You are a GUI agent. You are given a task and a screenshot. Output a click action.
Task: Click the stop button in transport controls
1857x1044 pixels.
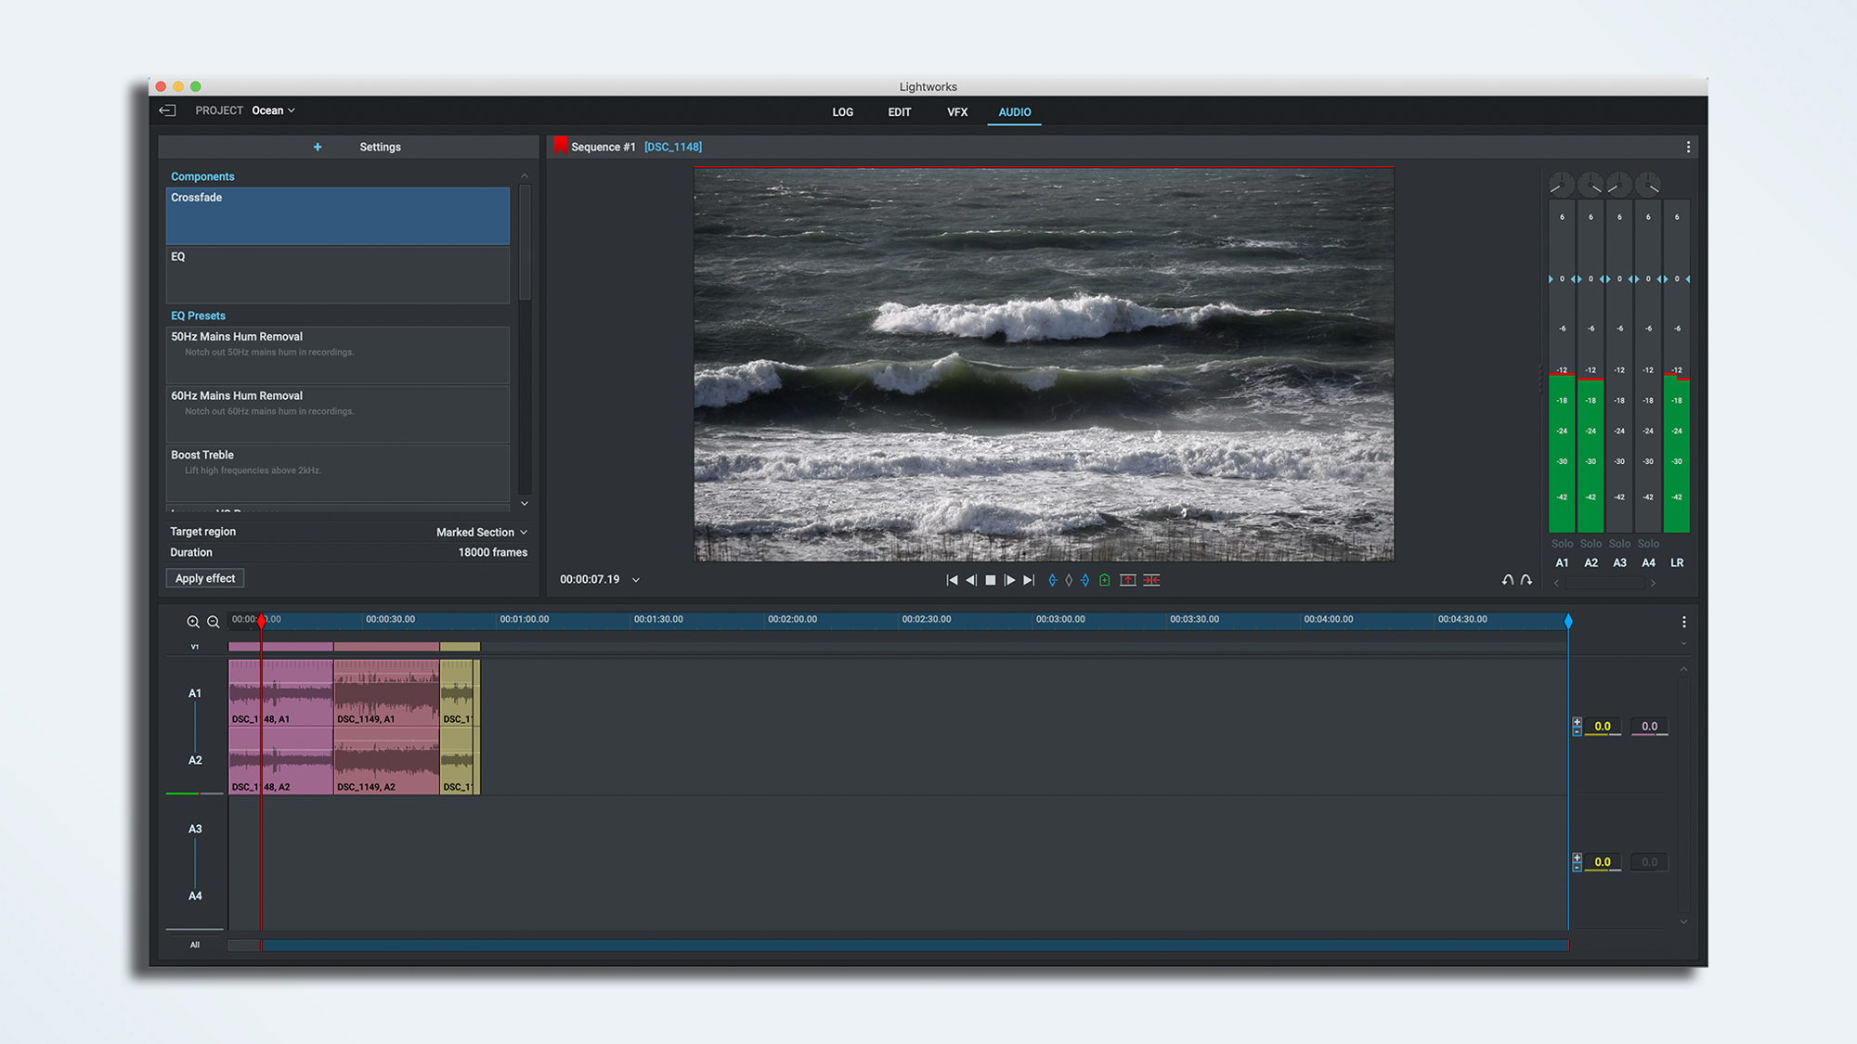(989, 580)
